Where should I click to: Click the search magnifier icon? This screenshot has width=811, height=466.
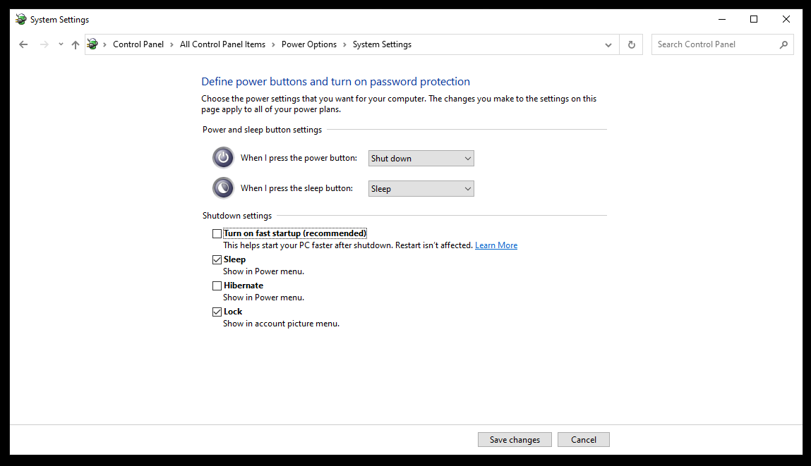(x=783, y=44)
